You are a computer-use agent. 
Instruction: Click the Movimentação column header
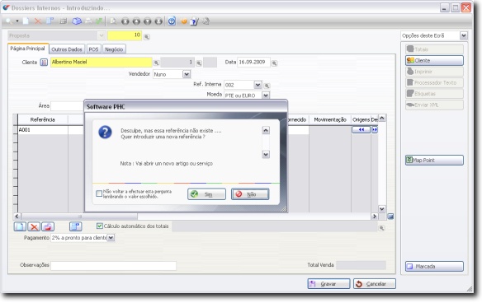pyautogui.click(x=330, y=119)
